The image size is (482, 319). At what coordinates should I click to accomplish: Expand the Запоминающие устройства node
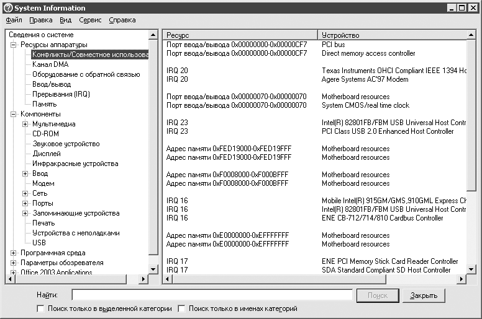click(x=25, y=213)
